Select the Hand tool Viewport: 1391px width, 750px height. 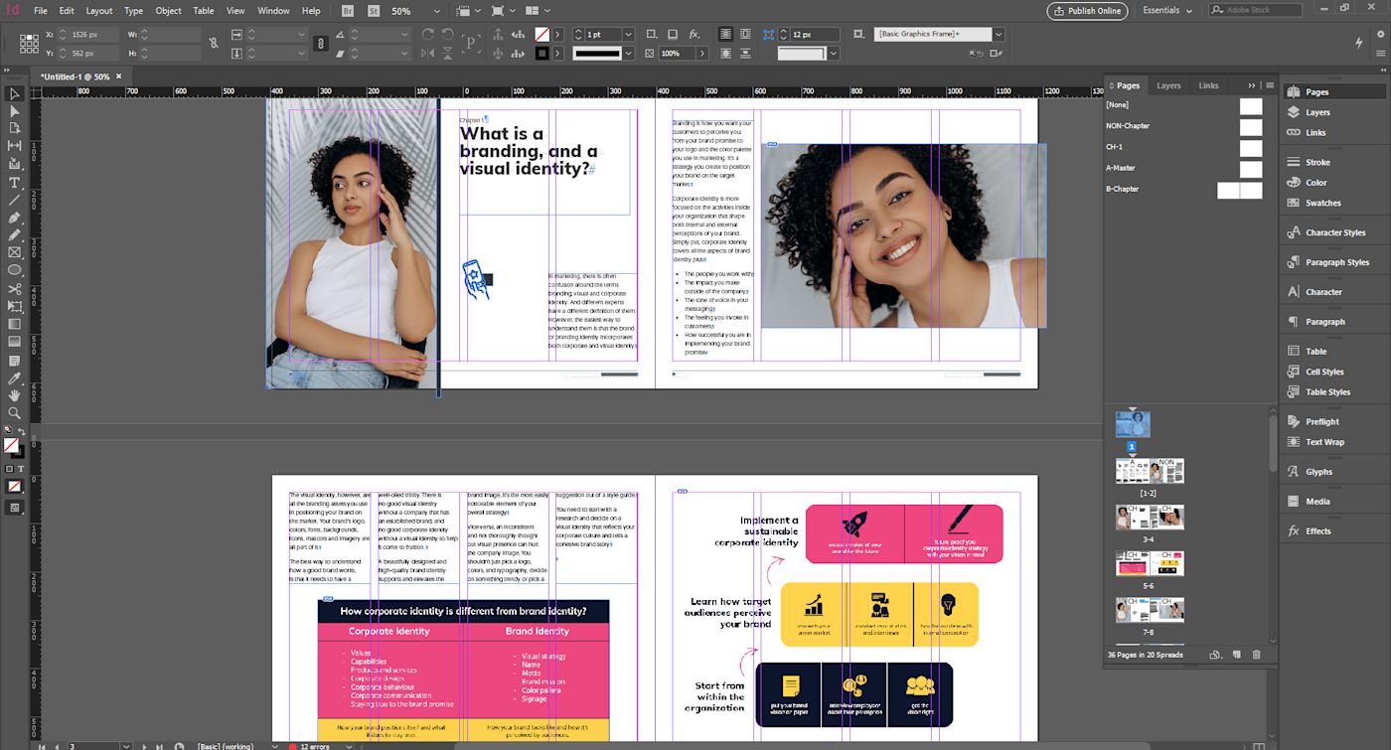pyautogui.click(x=14, y=395)
